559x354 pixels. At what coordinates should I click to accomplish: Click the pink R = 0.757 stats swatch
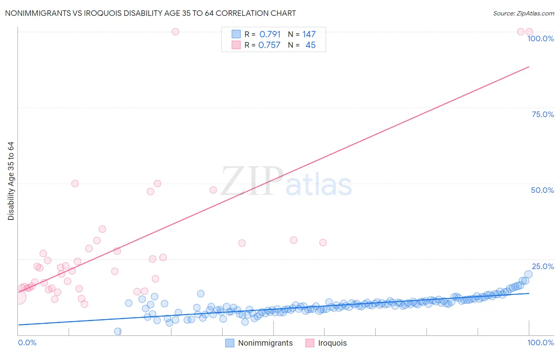pos(236,45)
